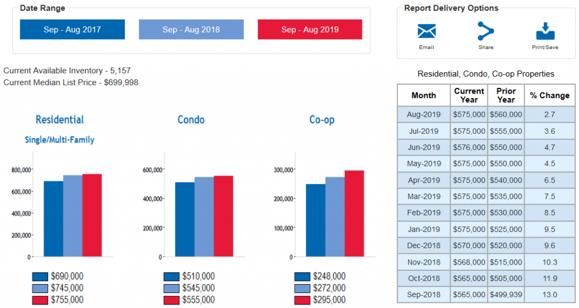Click the Condo $545,000 legend swatch

tap(171, 288)
